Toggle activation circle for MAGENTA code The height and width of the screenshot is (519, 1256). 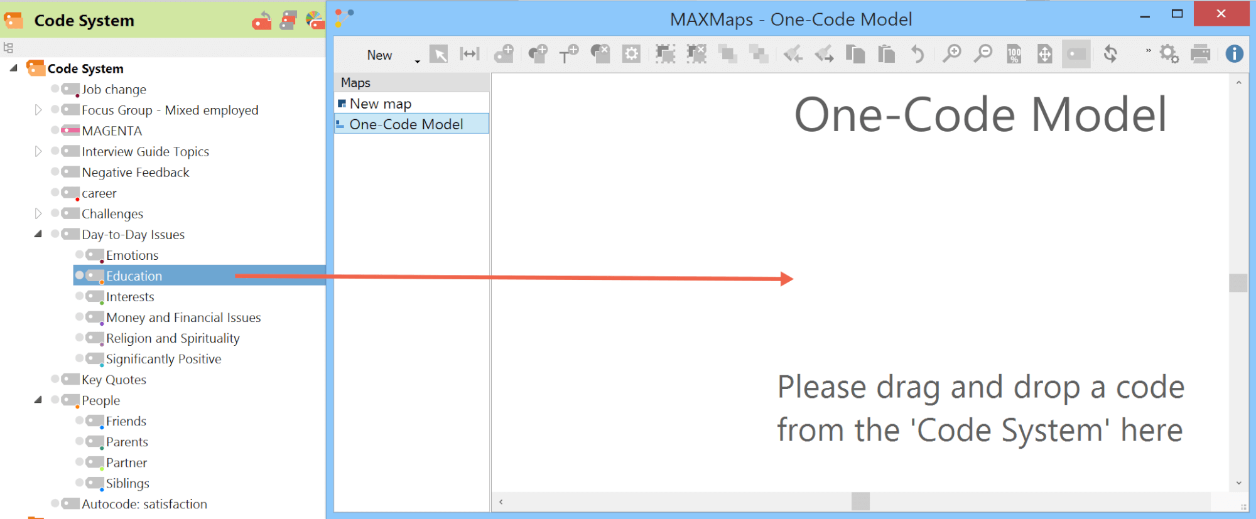[55, 130]
